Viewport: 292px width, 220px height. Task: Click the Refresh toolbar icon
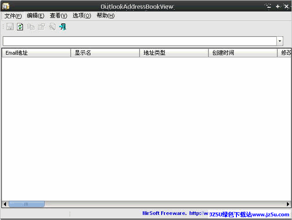pos(20,27)
